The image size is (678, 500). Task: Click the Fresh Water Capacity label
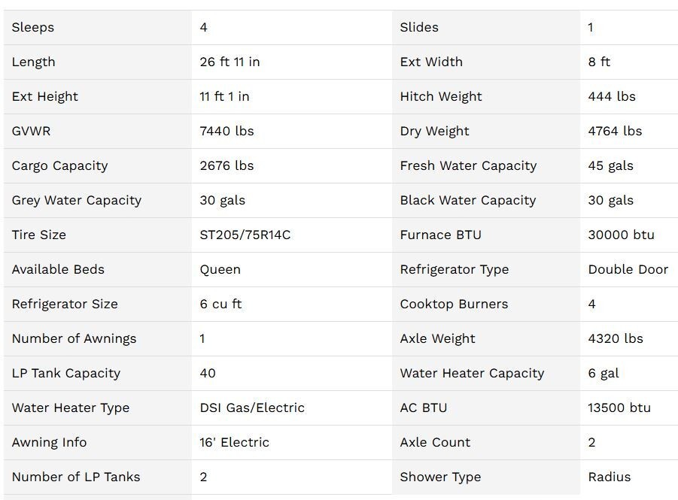point(468,165)
